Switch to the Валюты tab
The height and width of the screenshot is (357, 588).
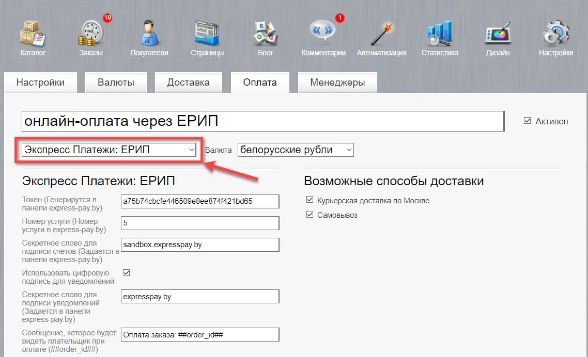pos(116,82)
